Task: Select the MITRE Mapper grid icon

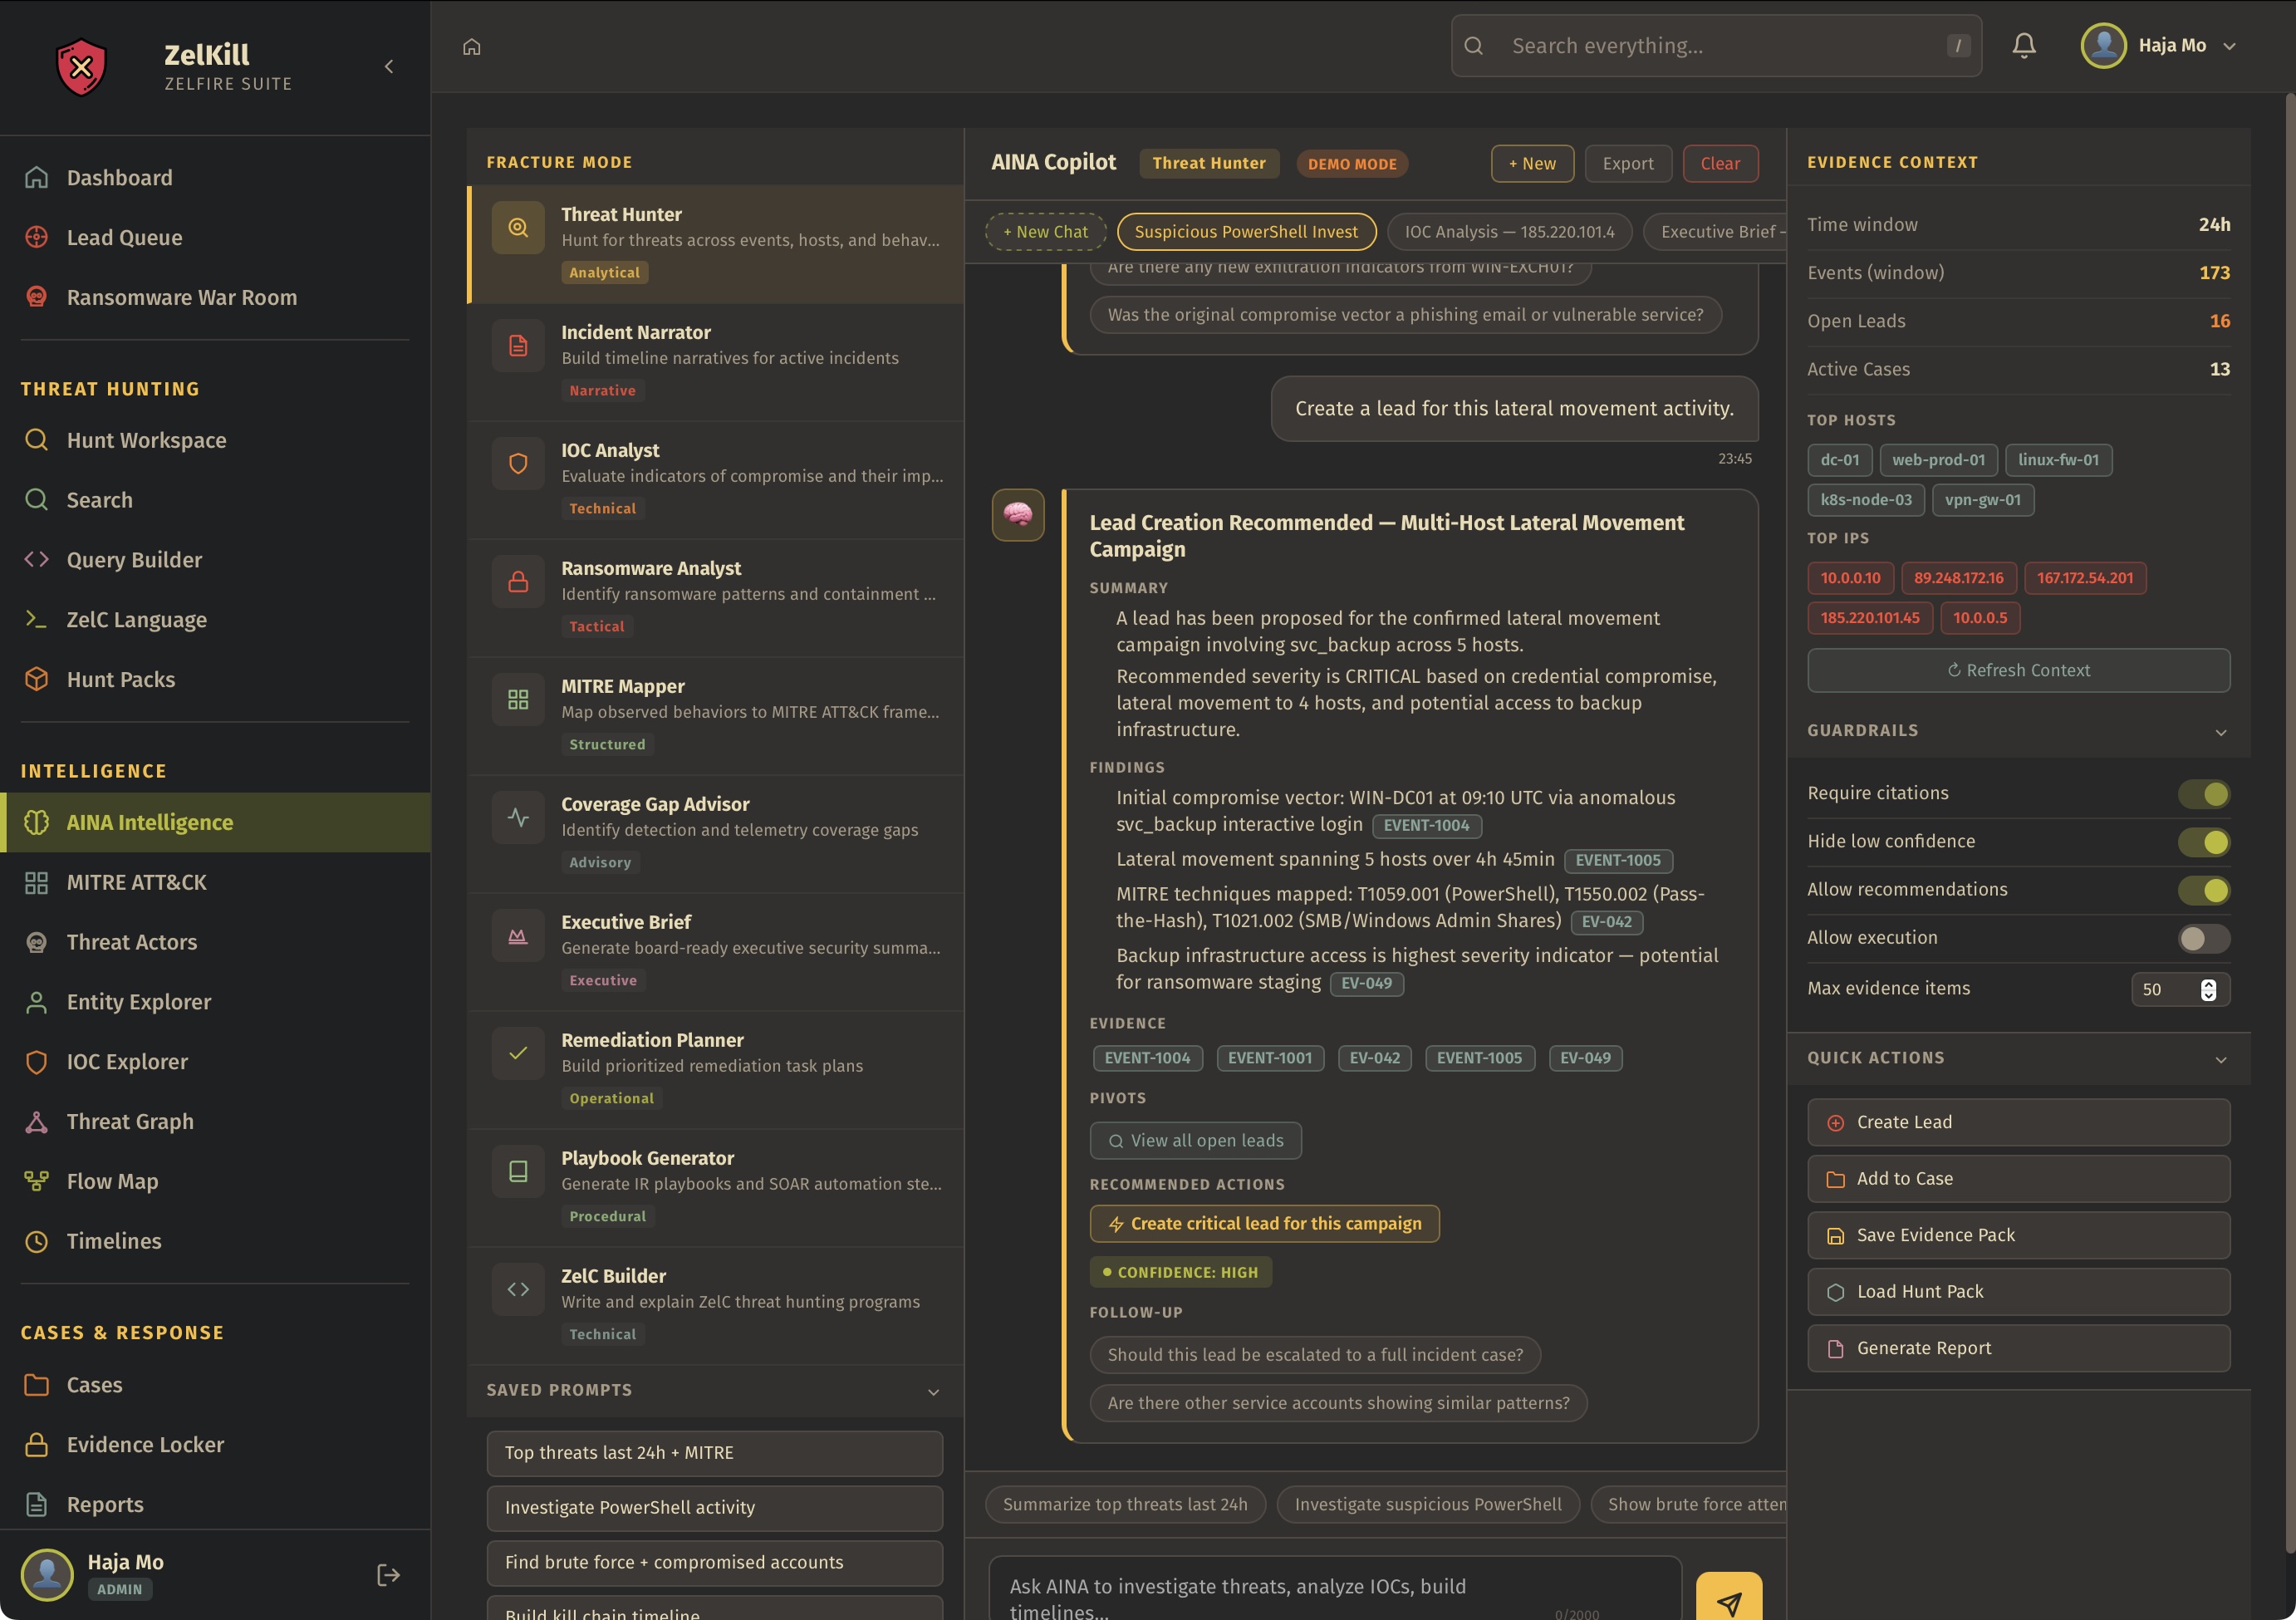Action: [x=518, y=699]
